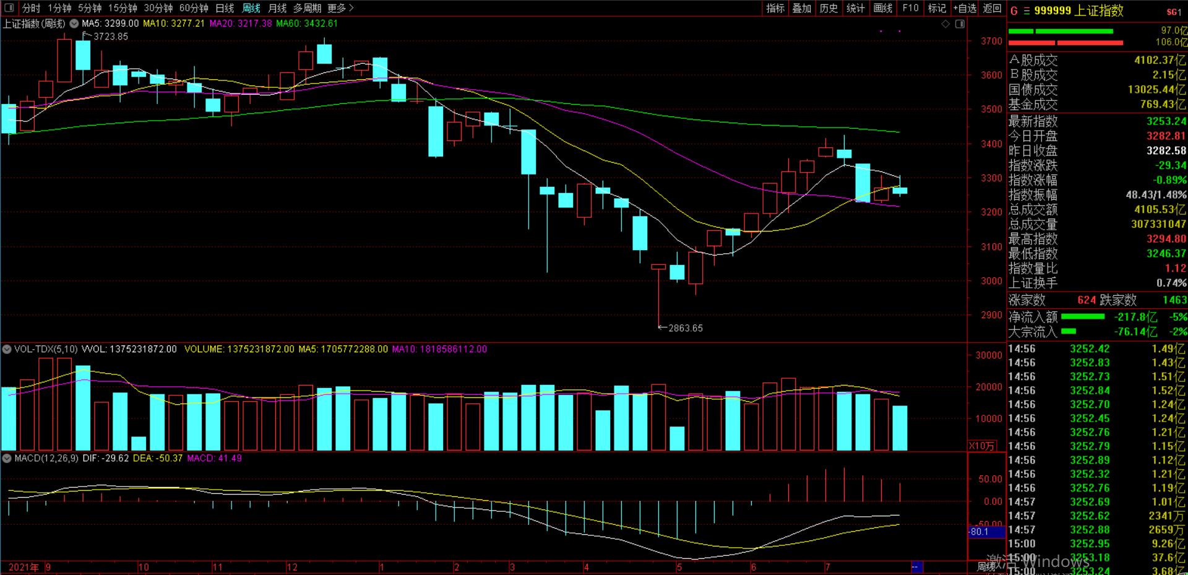
Task: Click the 上证指数(周线) chart title
Action: tap(34, 24)
